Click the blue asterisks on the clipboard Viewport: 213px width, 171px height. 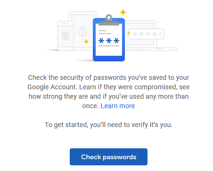coord(109,41)
